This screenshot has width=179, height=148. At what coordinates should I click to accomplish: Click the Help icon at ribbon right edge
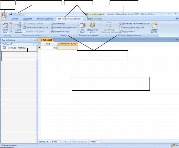tap(177, 18)
